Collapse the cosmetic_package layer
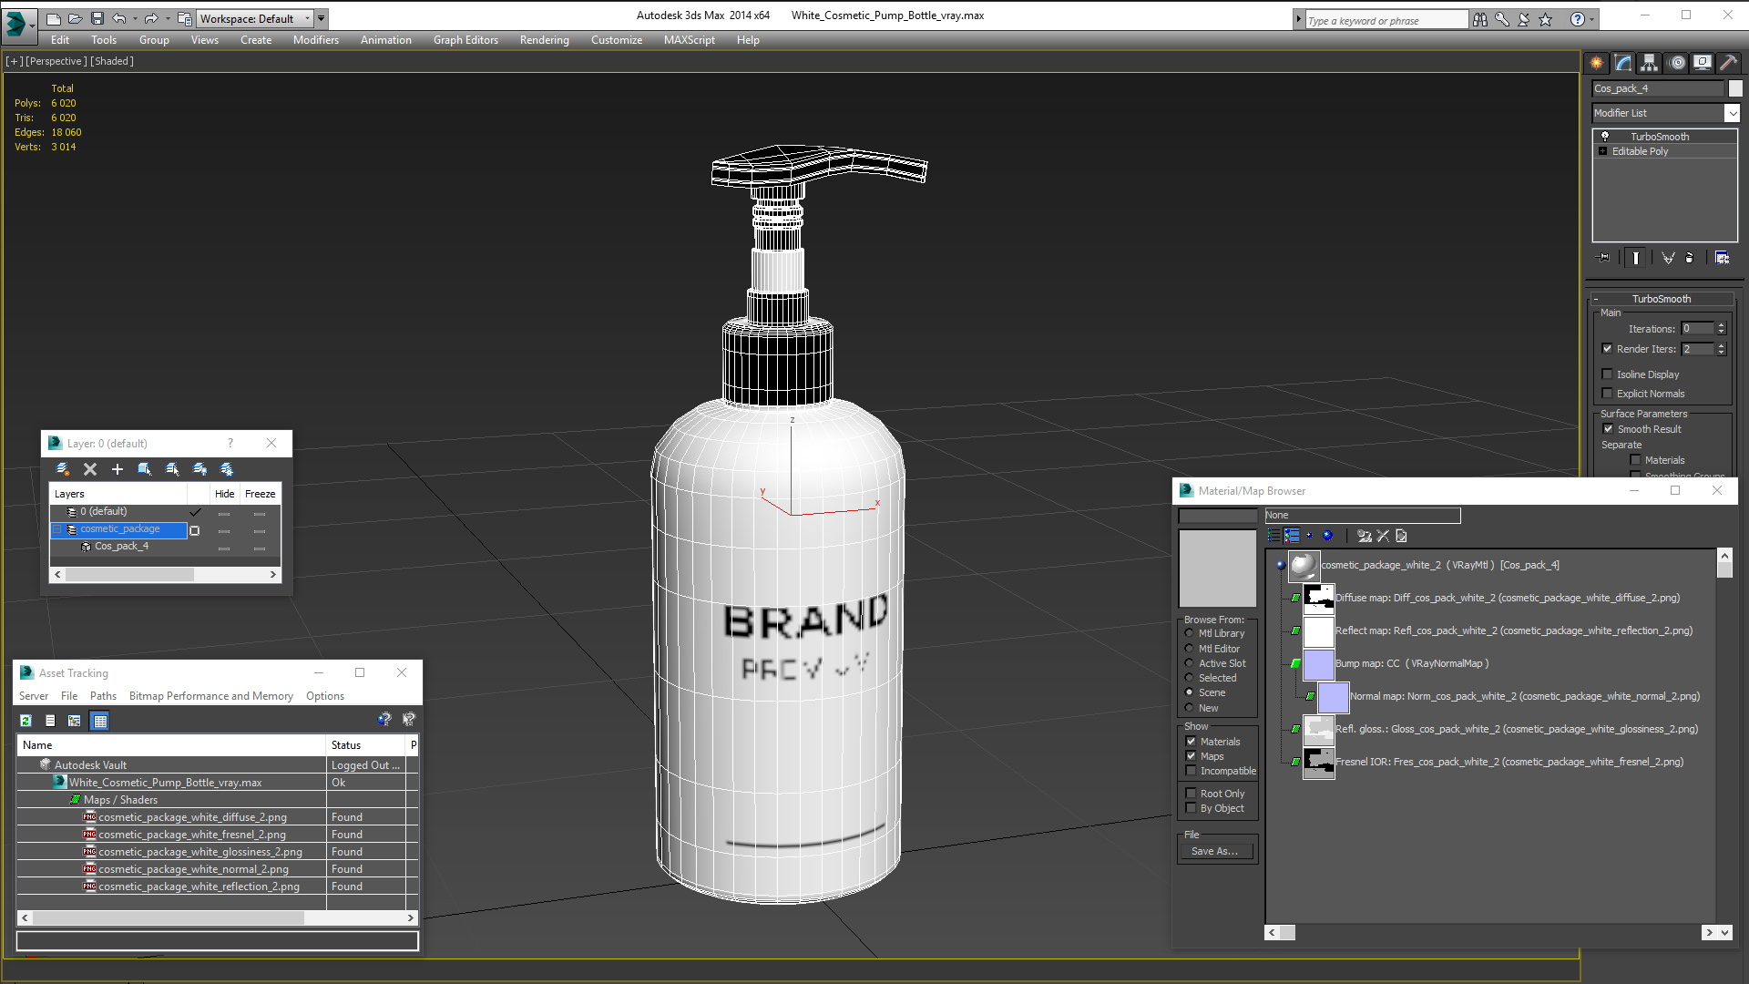The height and width of the screenshot is (984, 1749). pyautogui.click(x=57, y=528)
